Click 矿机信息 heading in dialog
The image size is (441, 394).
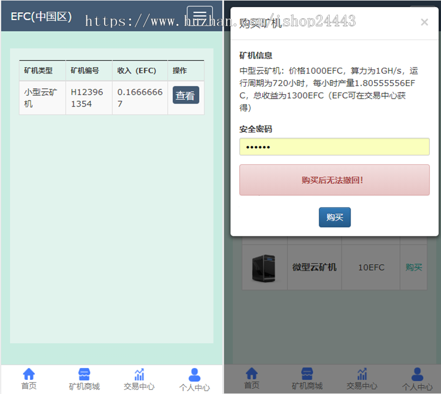click(x=256, y=55)
